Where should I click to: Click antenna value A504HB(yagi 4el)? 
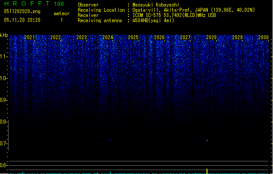[x=153, y=20]
